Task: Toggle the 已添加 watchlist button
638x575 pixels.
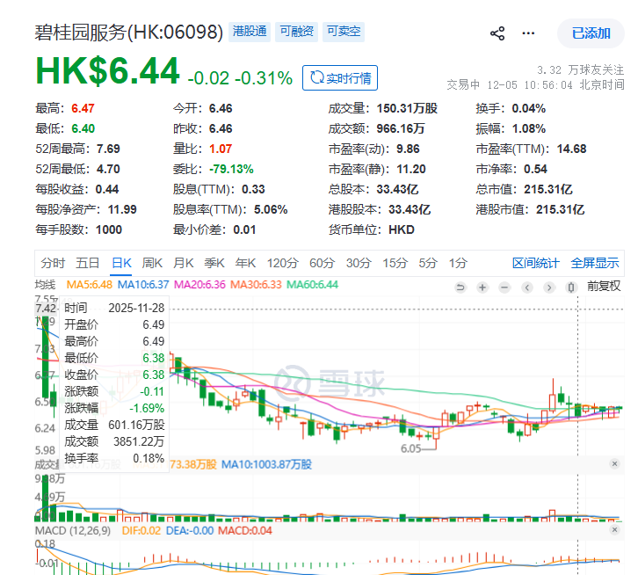Action: 591,33
